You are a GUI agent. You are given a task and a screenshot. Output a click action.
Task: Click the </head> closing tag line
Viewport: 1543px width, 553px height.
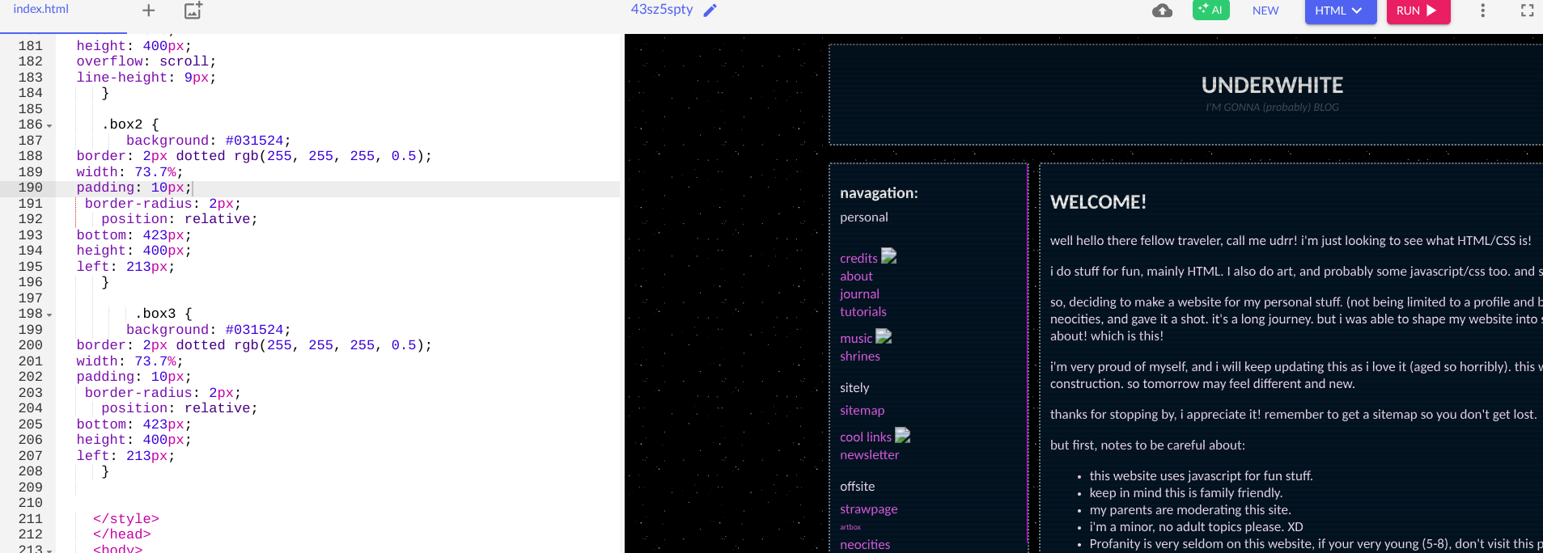pyautogui.click(x=122, y=534)
